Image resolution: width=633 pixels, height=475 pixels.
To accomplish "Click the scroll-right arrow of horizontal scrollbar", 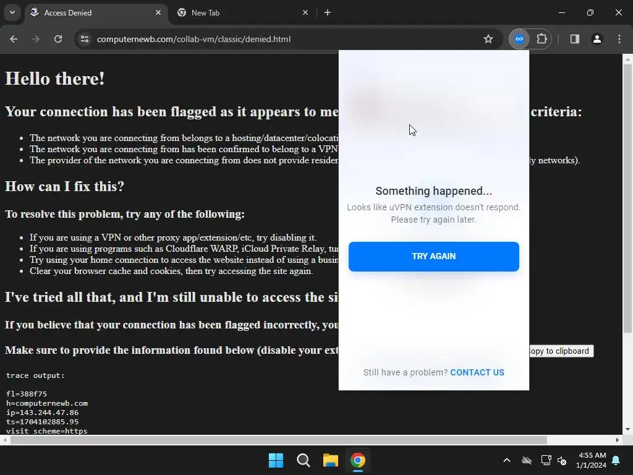I will coord(618,440).
